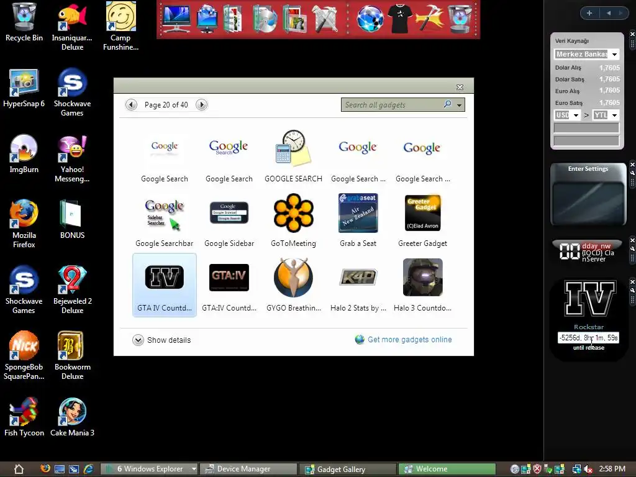Open ImgBurn desktop shortcut
The image size is (636, 477).
tap(24, 154)
